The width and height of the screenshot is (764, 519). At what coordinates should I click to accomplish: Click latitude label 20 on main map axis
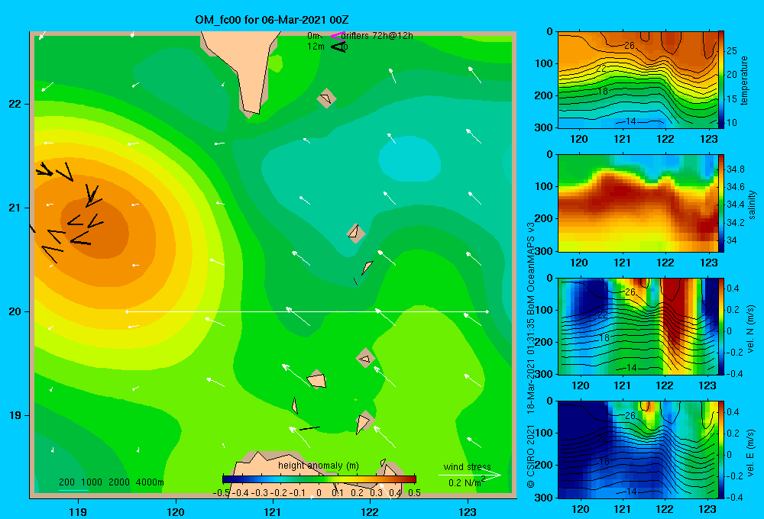click(x=15, y=311)
